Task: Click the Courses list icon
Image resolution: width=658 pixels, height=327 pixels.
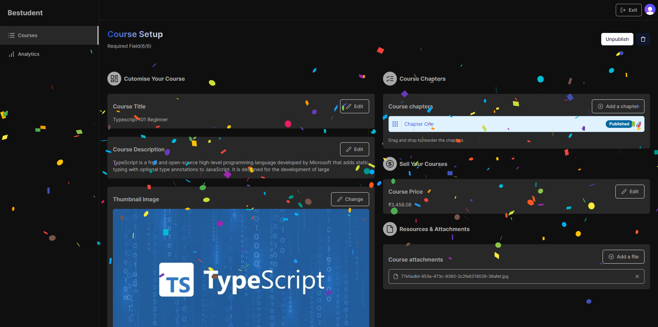Action: click(11, 35)
